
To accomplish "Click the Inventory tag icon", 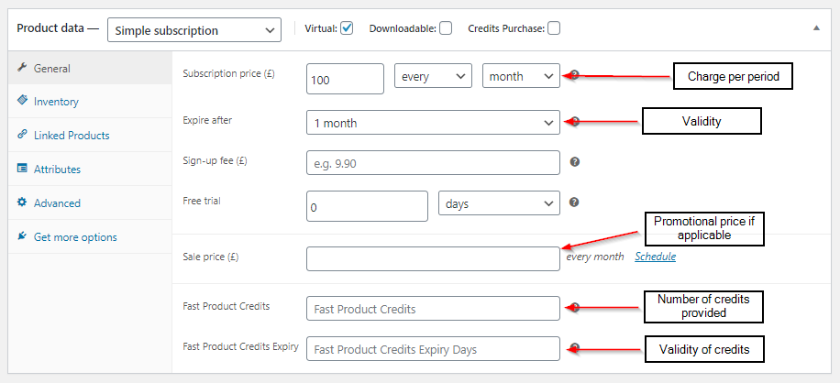I will [x=22, y=101].
